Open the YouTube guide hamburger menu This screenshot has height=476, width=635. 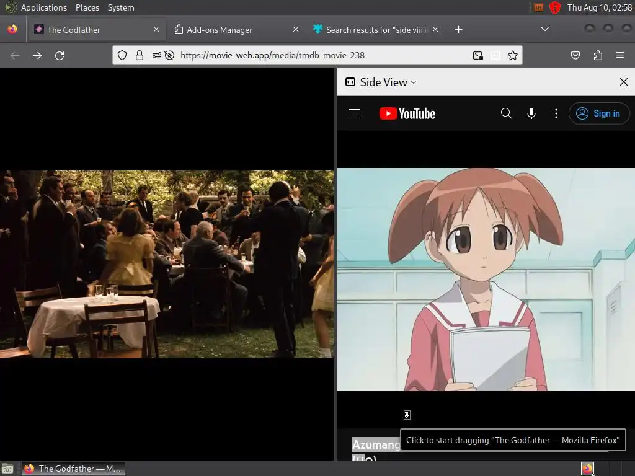point(355,113)
